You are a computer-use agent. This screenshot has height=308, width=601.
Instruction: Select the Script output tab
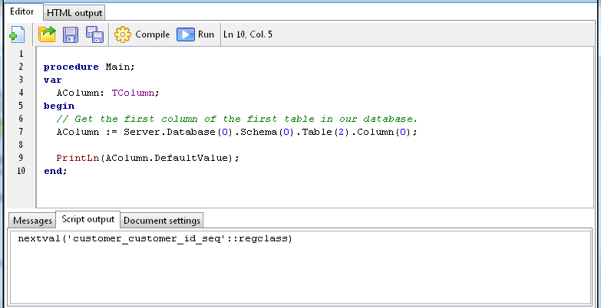tap(88, 219)
